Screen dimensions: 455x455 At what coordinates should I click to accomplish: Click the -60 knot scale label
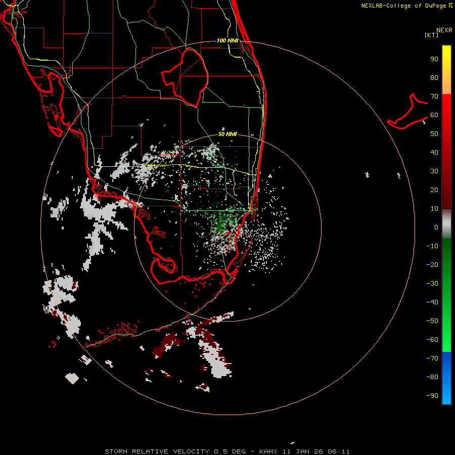(x=432, y=340)
